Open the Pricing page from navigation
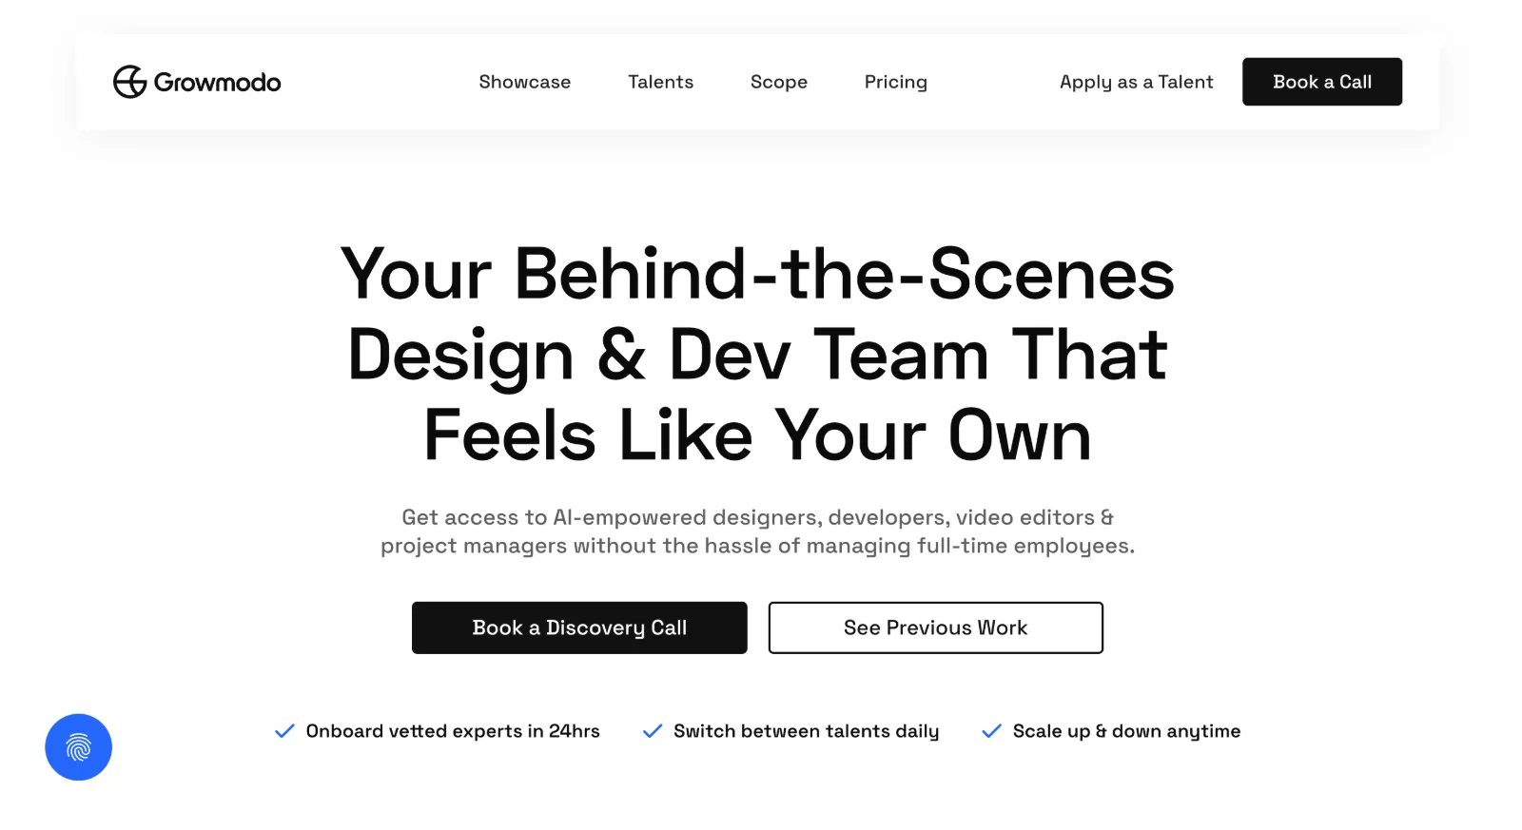This screenshot has height=830, width=1522. (895, 82)
